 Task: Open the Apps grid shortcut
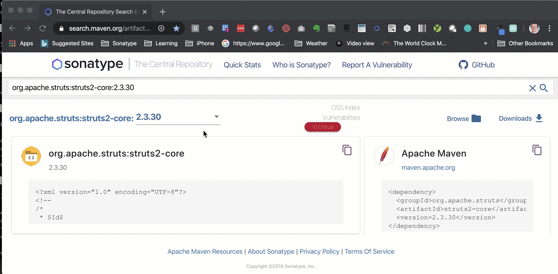pos(21,43)
